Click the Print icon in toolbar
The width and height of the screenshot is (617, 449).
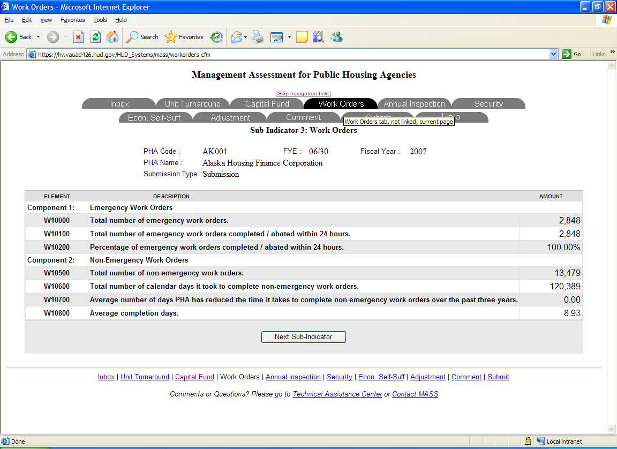[258, 37]
